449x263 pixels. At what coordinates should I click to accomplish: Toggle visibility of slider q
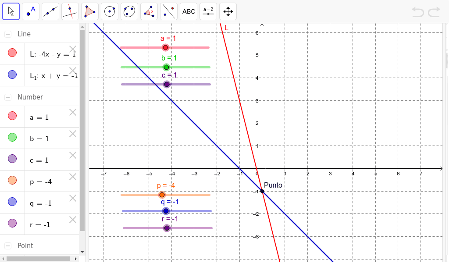pos(12,202)
